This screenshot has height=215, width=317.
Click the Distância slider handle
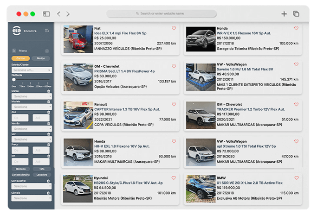tap(14, 80)
